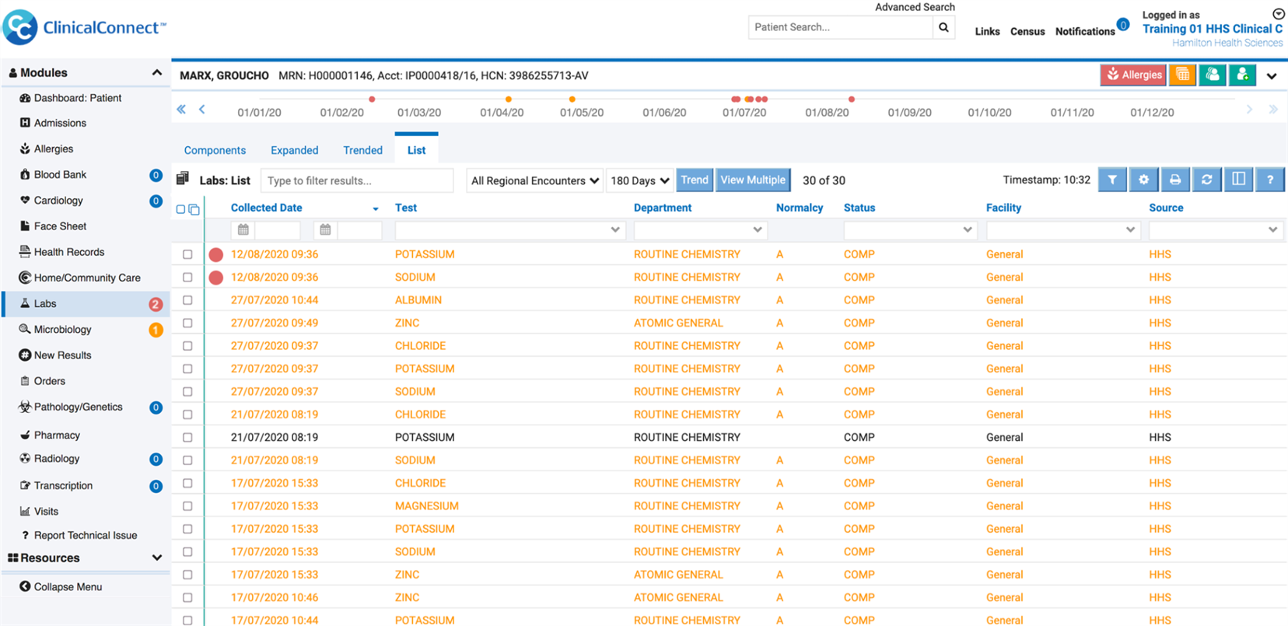The height and width of the screenshot is (626, 1288).
Task: Focus the 'Type to filter results' field
Action: (x=357, y=180)
